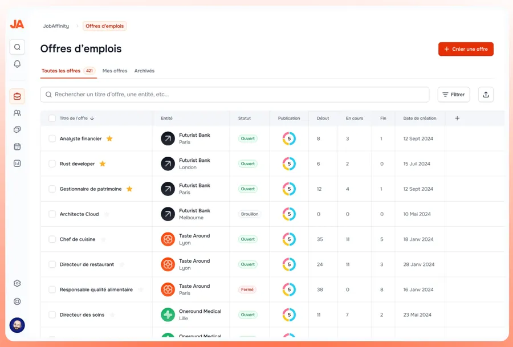Open the Filtrer filter options

click(x=453, y=95)
